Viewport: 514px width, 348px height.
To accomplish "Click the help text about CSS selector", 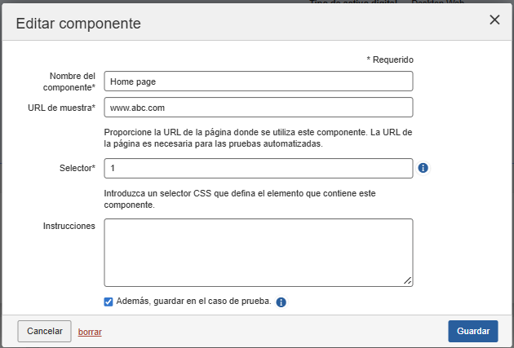I will point(245,199).
